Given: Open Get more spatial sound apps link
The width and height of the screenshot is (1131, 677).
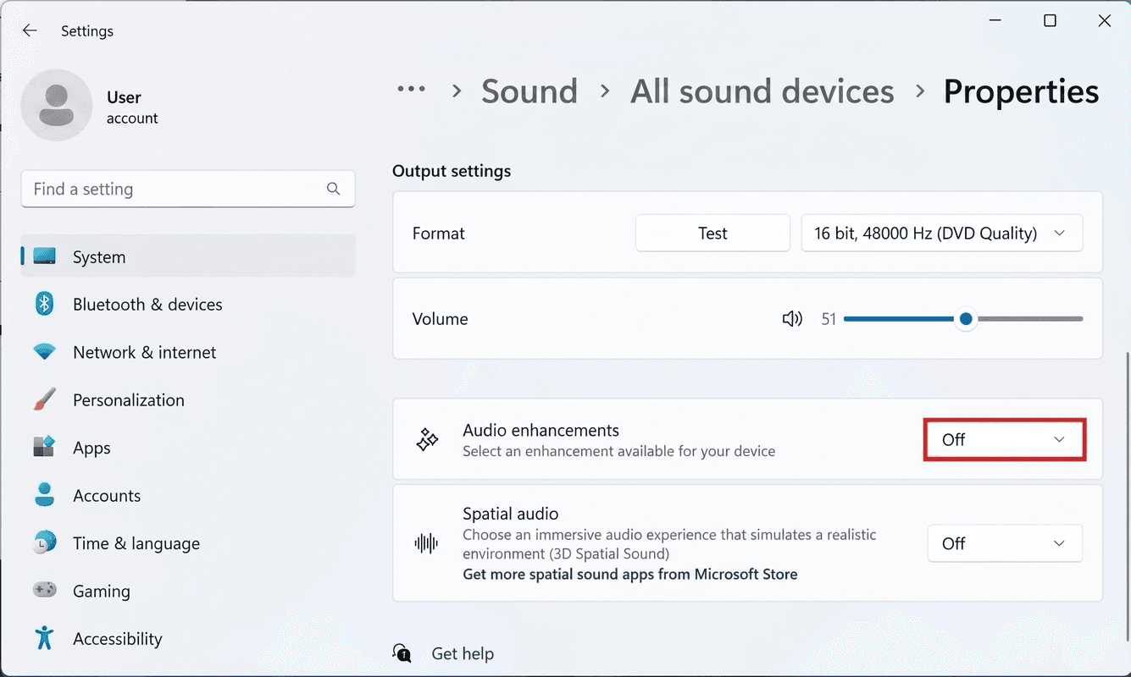Looking at the screenshot, I should tap(630, 574).
